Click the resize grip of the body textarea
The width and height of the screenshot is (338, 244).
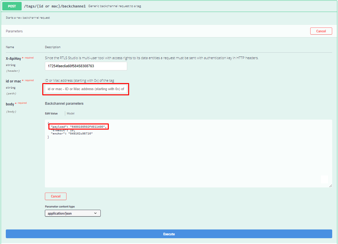point(330,185)
